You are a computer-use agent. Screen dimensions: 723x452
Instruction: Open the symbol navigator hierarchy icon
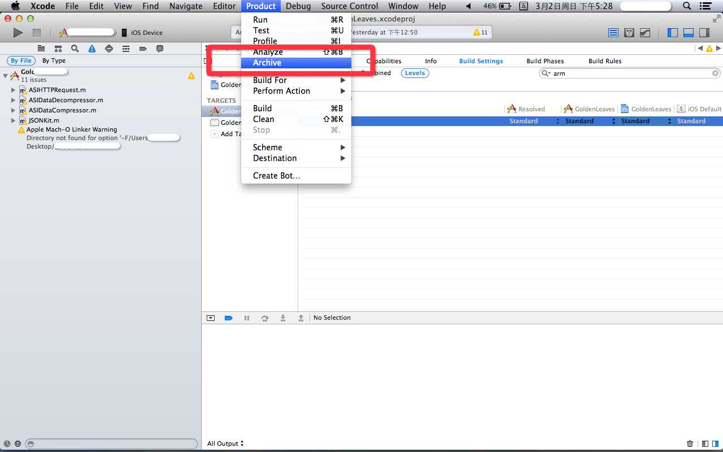tap(58, 49)
